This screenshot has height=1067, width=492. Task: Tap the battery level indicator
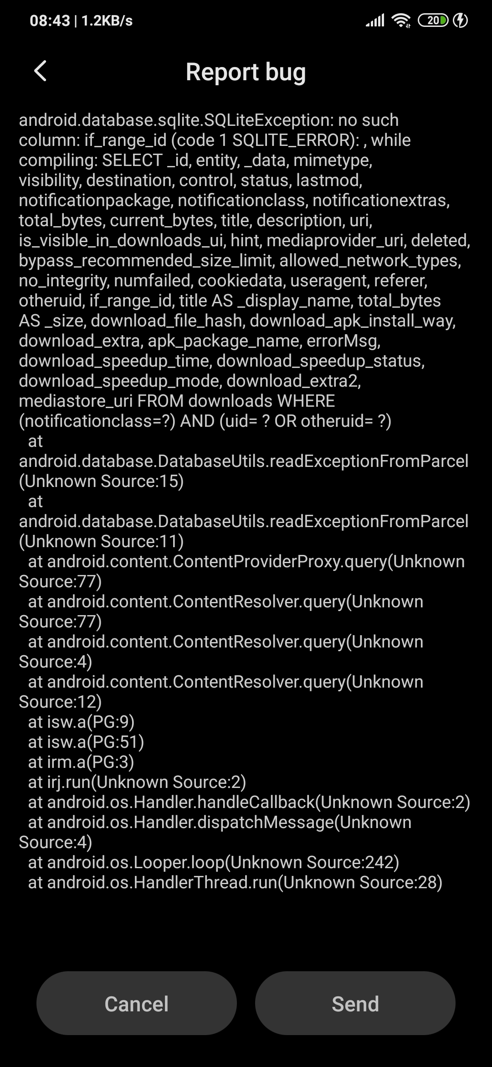[x=433, y=21]
